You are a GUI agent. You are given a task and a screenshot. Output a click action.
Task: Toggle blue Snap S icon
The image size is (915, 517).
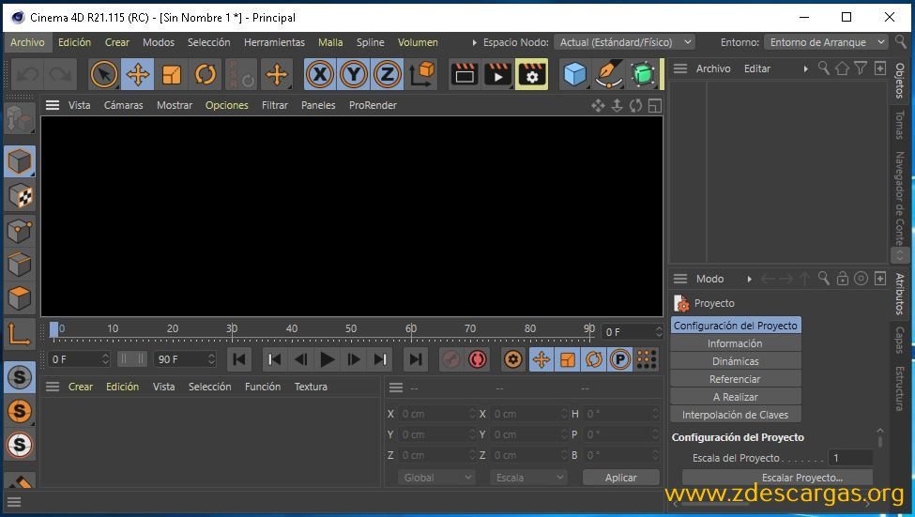pos(20,377)
